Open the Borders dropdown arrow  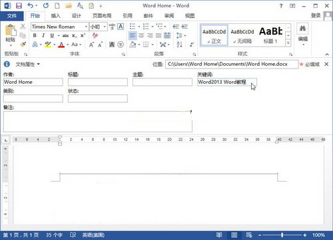pos(153,45)
